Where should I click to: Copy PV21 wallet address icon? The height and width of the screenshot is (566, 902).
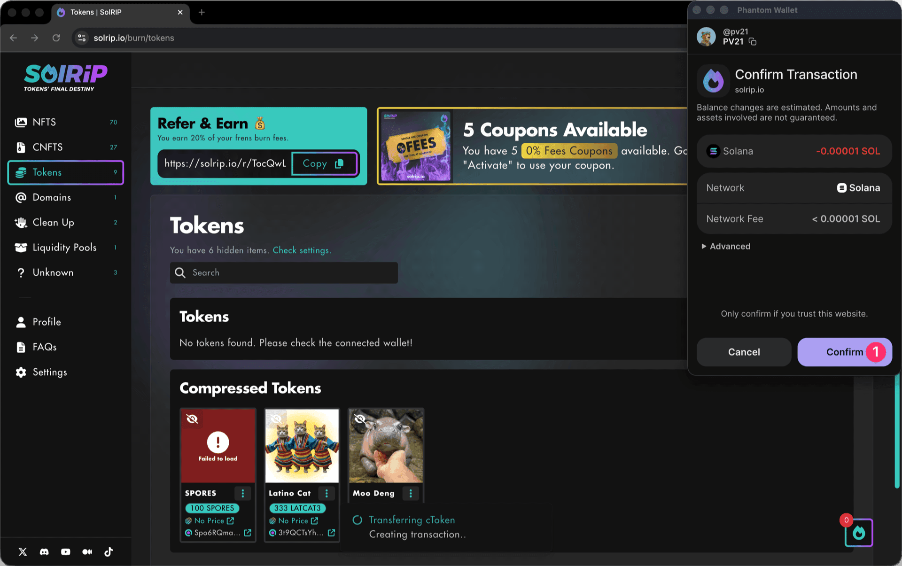[753, 42]
